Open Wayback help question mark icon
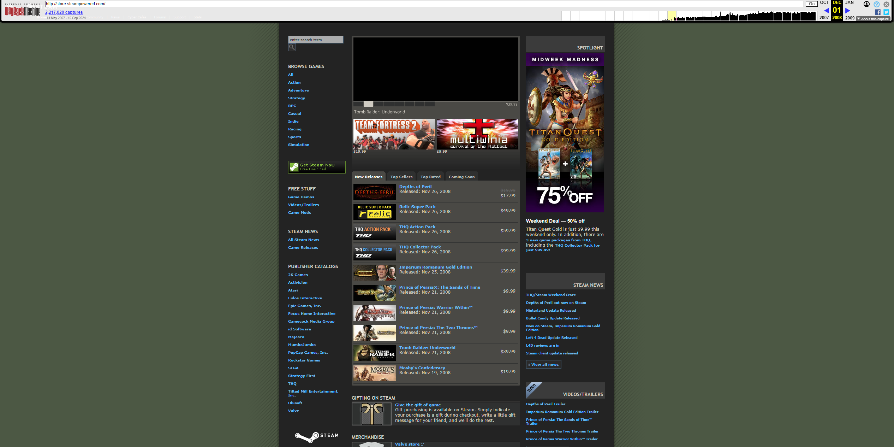The image size is (894, 447). pyautogui.click(x=876, y=4)
